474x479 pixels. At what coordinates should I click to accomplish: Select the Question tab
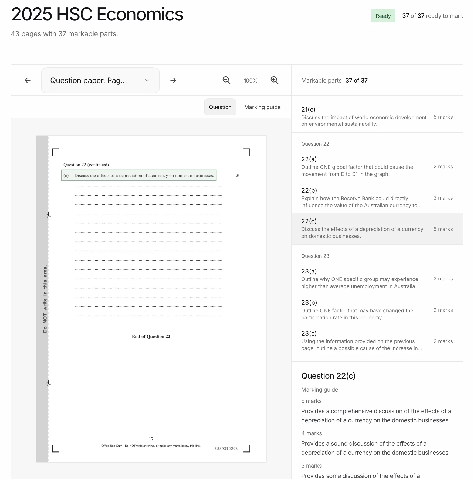[x=220, y=107]
